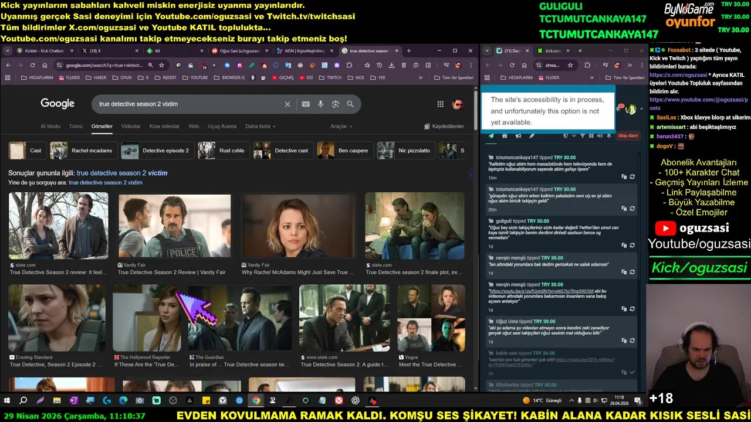Open Chrome three-dot menu in left window
The width and height of the screenshot is (751, 422).
click(471, 65)
